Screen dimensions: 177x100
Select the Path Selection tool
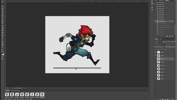click(x=2, y=40)
